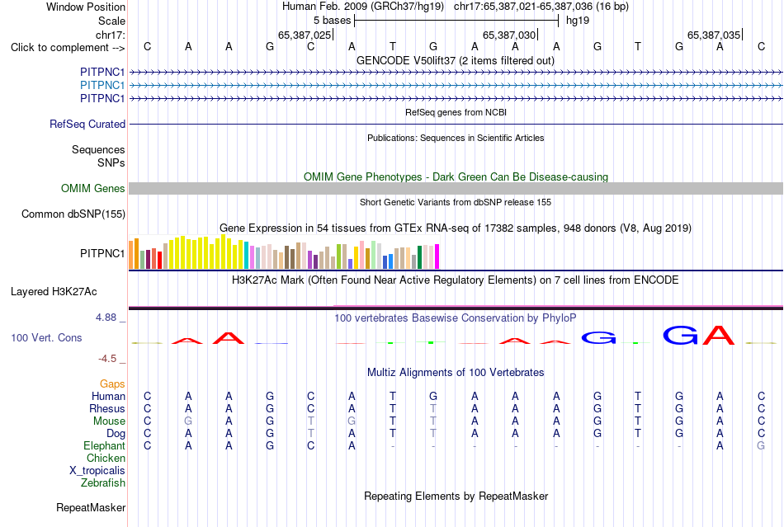The image size is (784, 527).
Task: Click the pink H3K27Ac signal line
Action: [558, 306]
